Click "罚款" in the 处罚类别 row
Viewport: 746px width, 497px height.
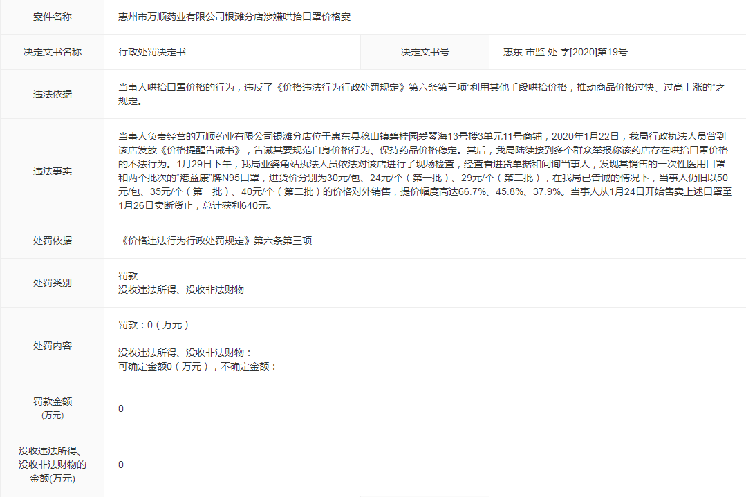coord(128,276)
